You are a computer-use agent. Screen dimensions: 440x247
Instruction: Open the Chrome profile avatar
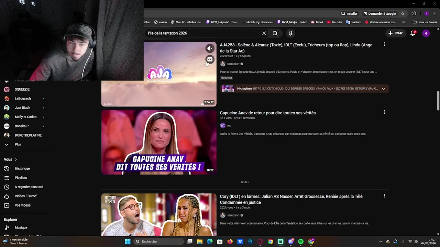(x=427, y=14)
